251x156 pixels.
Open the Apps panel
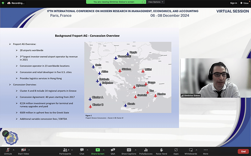(x=176, y=151)
